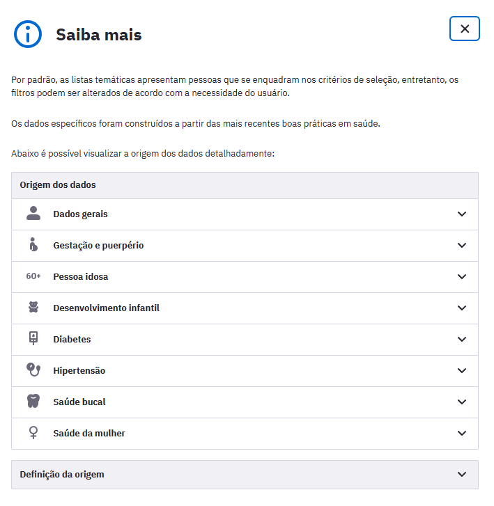Click the tooth icon for Saúde bucal
Viewport: 494px width, 506px height.
click(33, 402)
